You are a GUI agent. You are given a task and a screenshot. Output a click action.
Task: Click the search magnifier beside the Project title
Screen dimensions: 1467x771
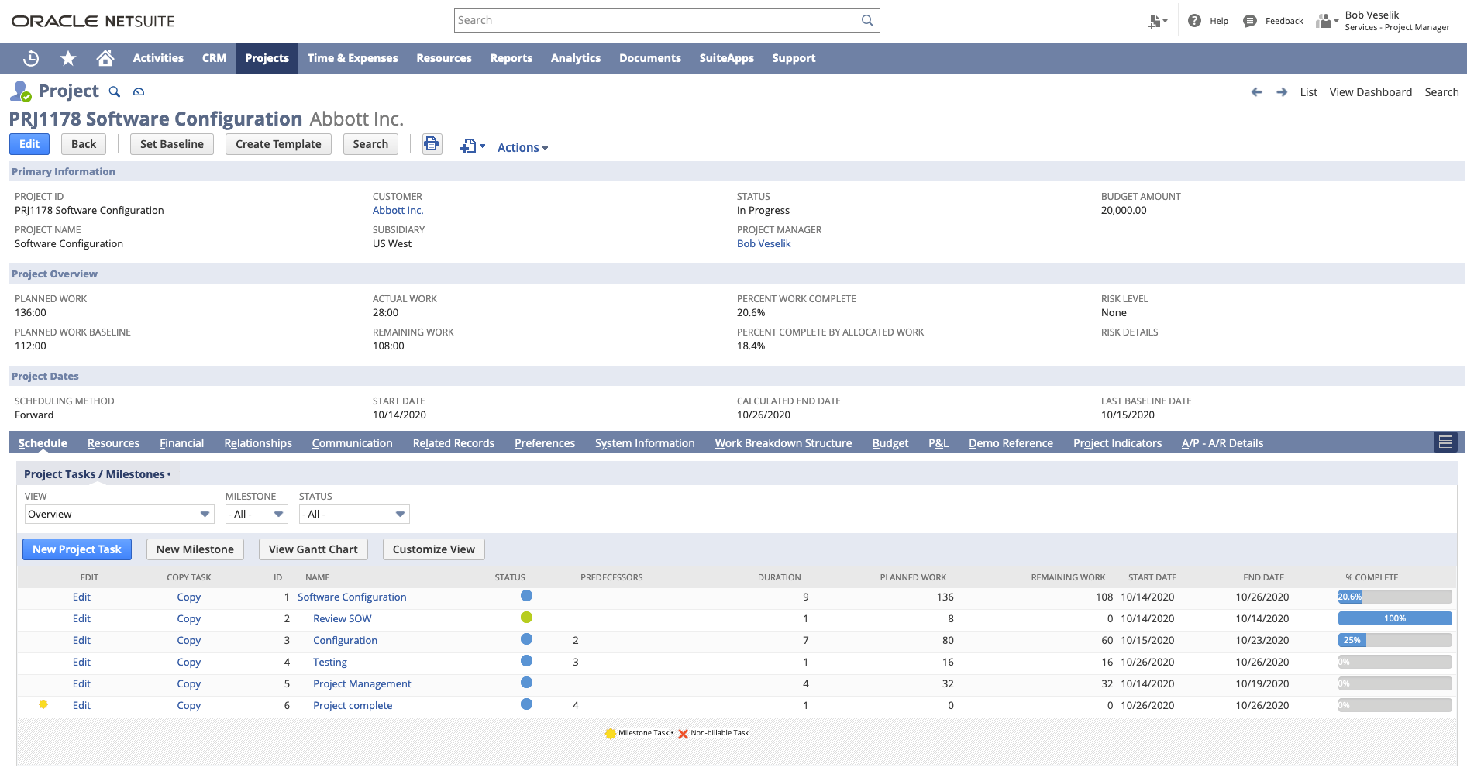tap(115, 91)
